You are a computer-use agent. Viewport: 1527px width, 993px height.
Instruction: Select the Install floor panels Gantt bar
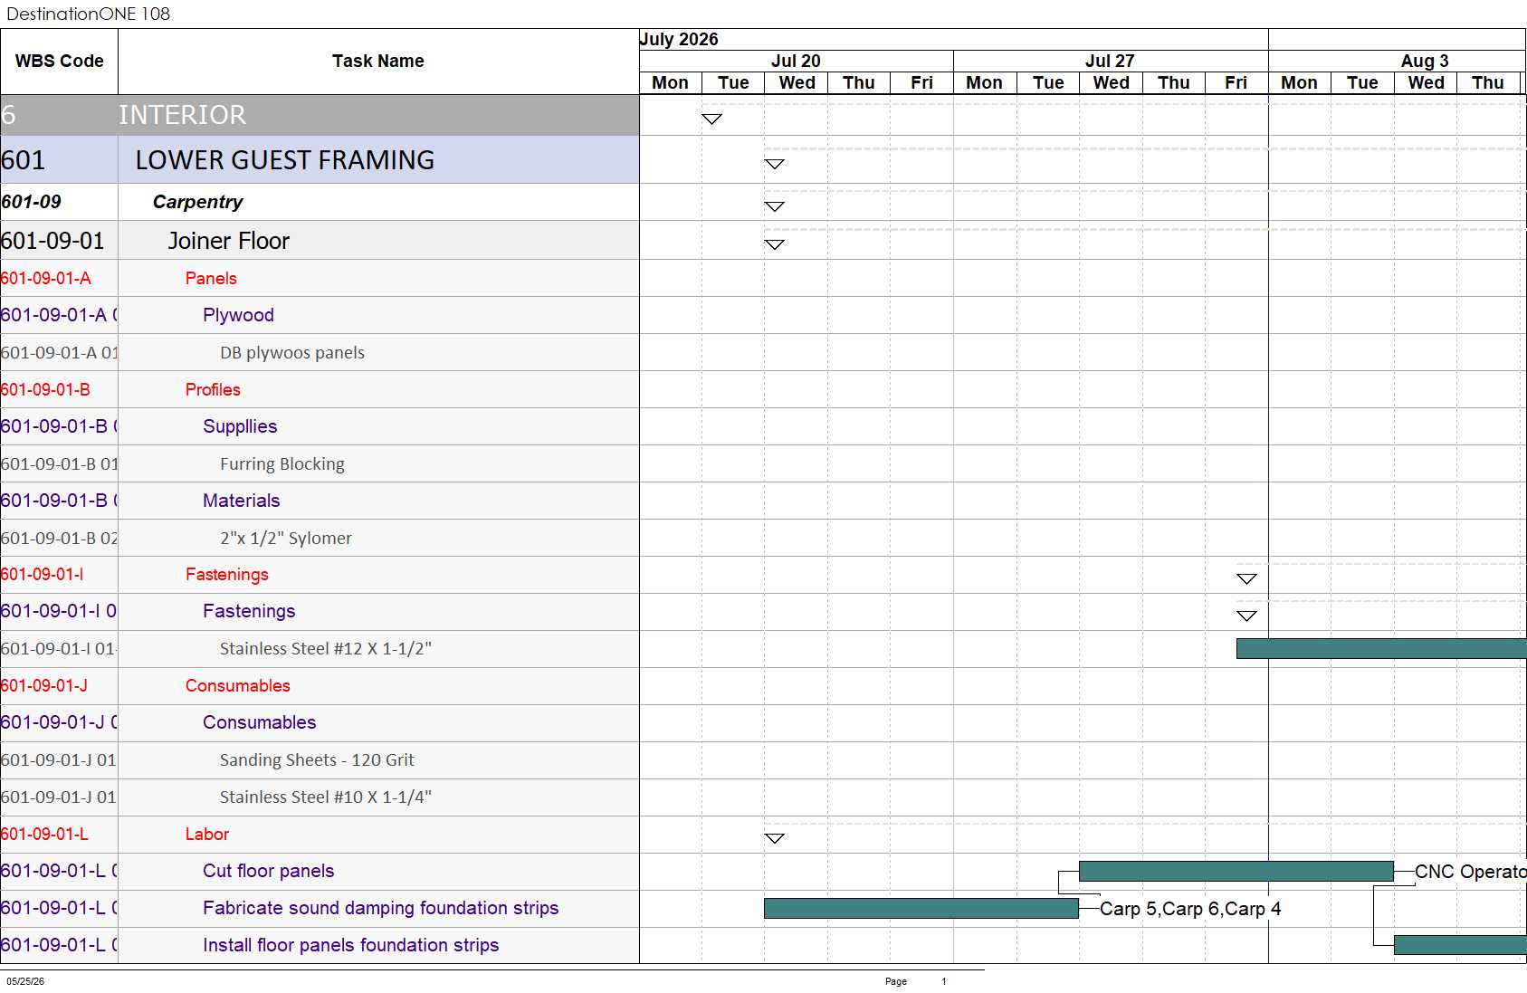click(1460, 945)
